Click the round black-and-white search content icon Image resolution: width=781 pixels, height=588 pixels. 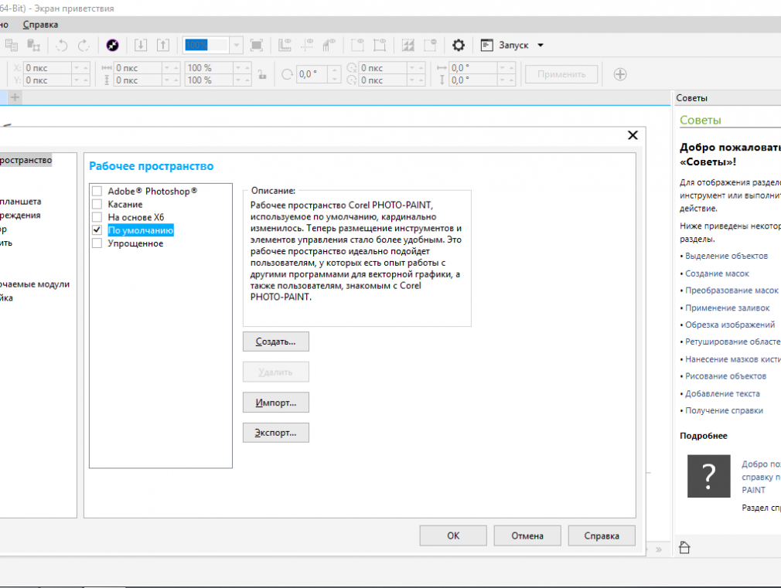[113, 46]
